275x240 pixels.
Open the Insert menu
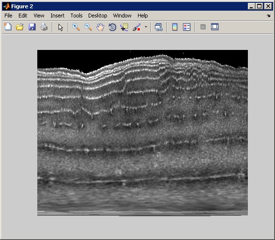tap(57, 16)
